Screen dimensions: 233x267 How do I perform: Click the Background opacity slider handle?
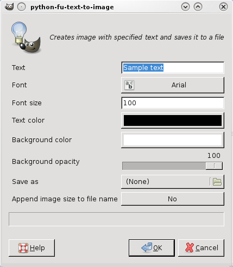click(x=214, y=166)
